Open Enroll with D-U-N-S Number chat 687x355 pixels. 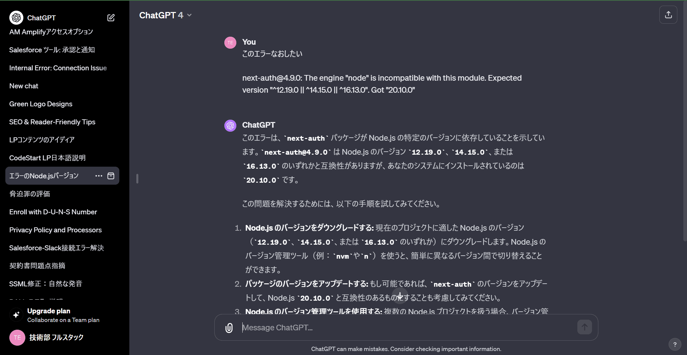[53, 212]
